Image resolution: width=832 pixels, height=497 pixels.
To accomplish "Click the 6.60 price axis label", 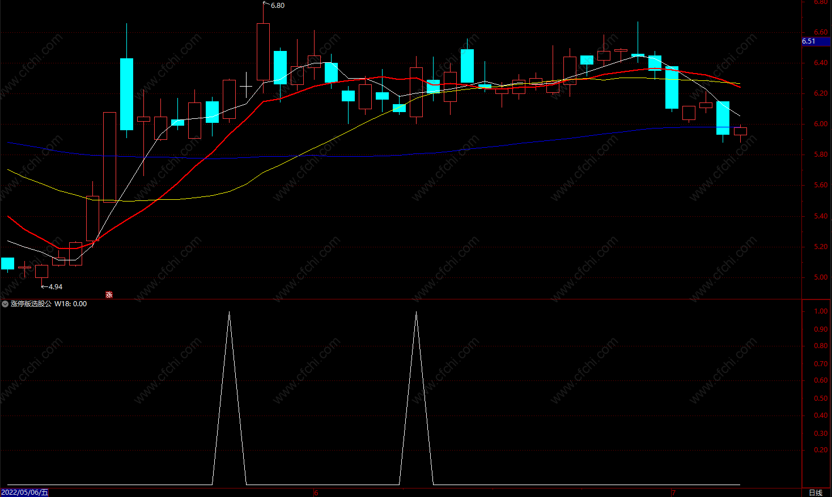I will (x=821, y=32).
